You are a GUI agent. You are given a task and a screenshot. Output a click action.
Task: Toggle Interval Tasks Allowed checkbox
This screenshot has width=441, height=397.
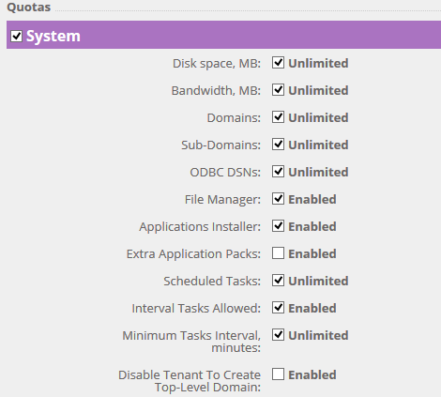(x=278, y=308)
